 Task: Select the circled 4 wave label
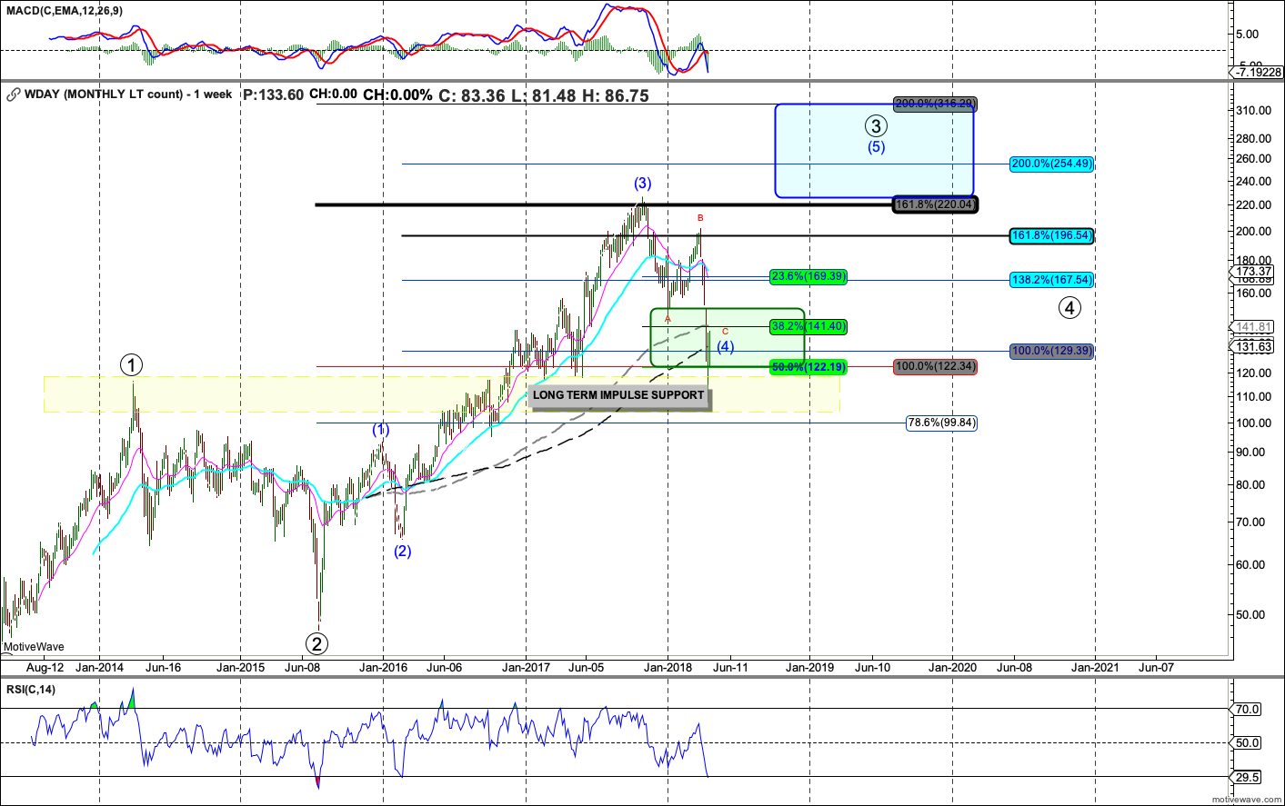coord(1069,308)
